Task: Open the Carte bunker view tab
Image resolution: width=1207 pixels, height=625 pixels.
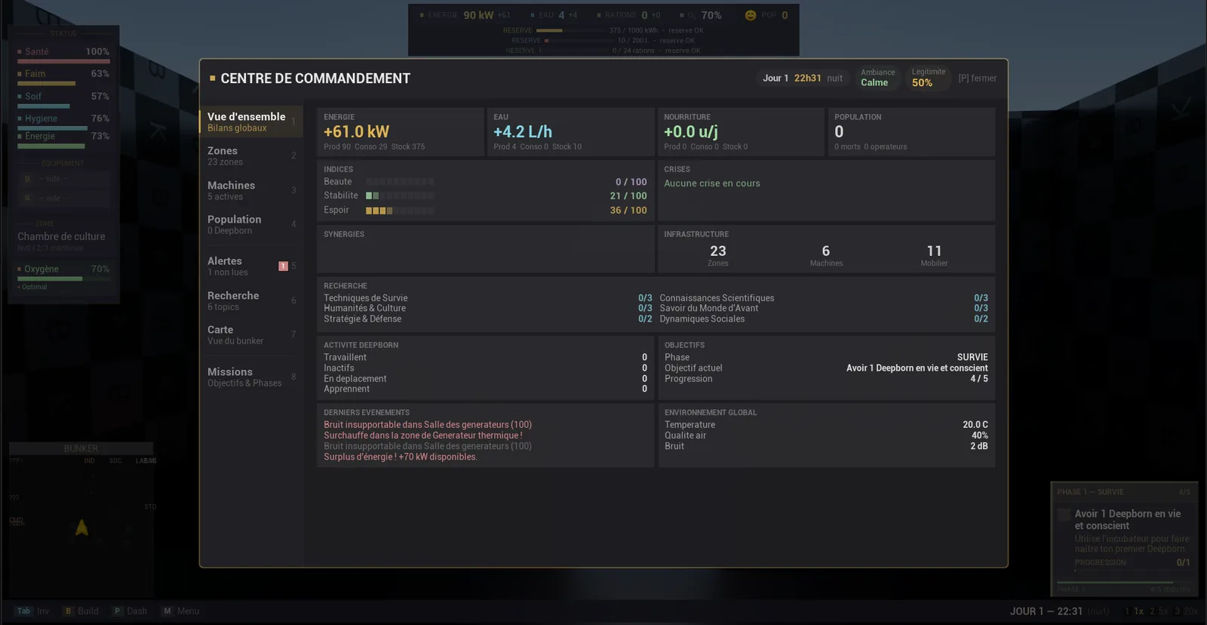Action: pyautogui.click(x=251, y=334)
